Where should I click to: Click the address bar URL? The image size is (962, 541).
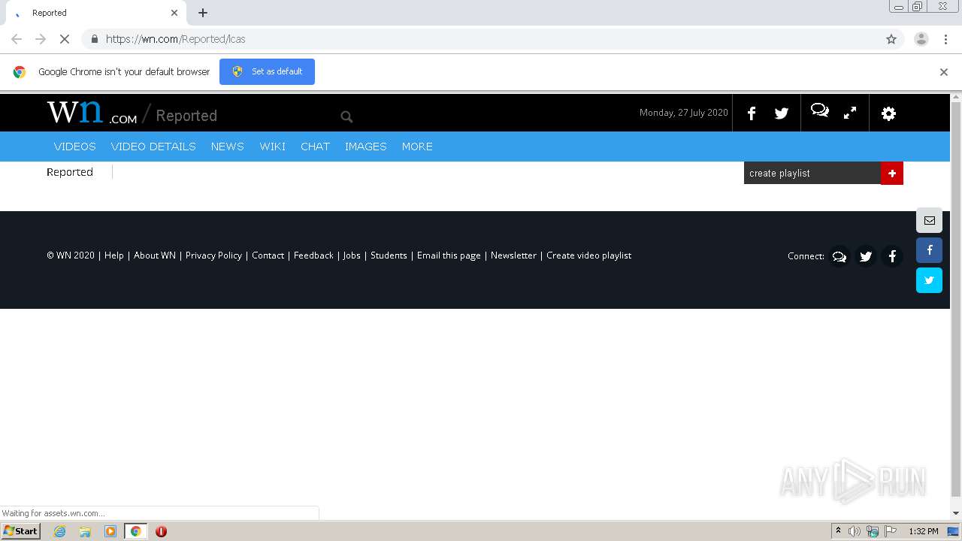point(176,39)
